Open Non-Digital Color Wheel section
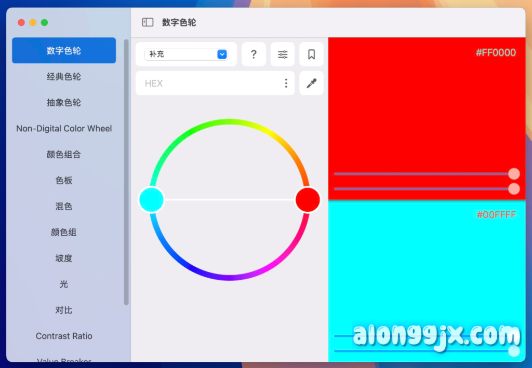 [x=64, y=128]
